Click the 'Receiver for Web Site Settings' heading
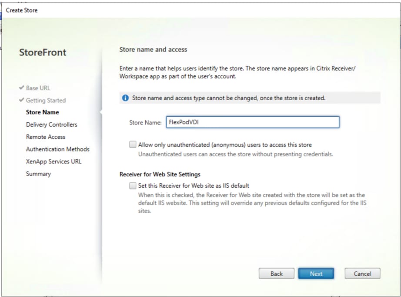Image resolution: width=401 pixels, height=297 pixels. (x=160, y=174)
